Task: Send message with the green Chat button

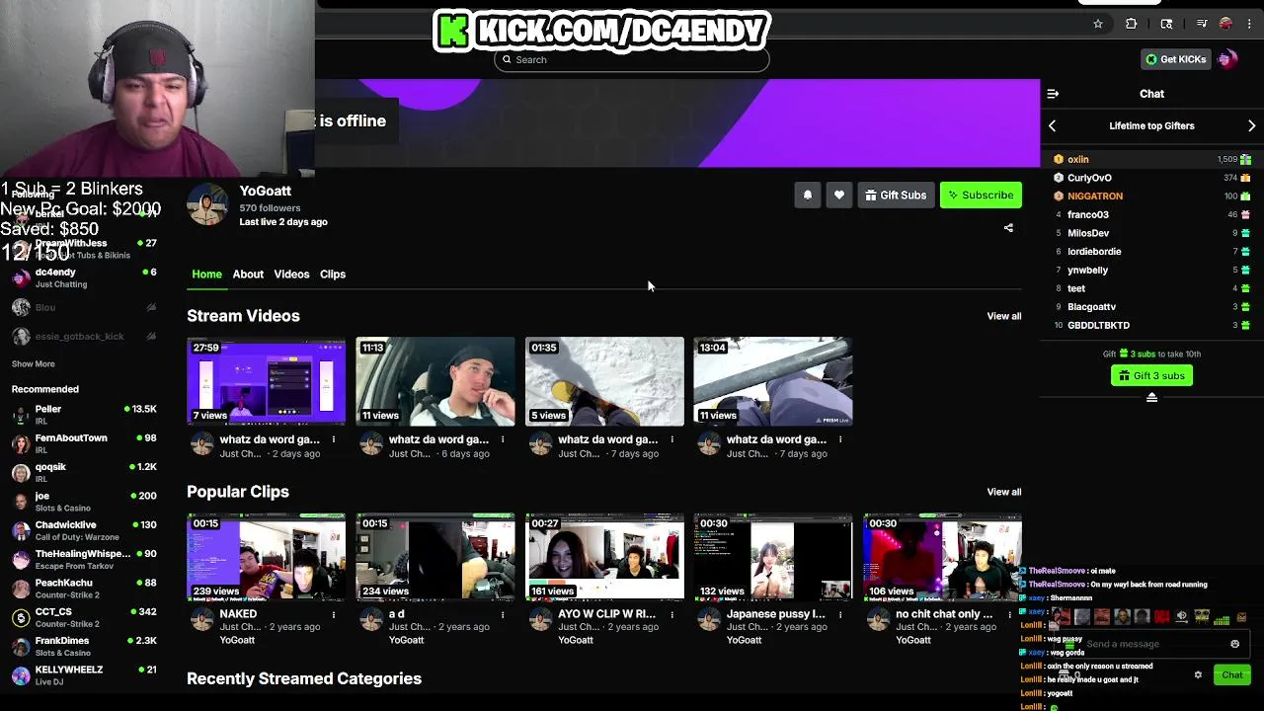Action: click(x=1232, y=675)
